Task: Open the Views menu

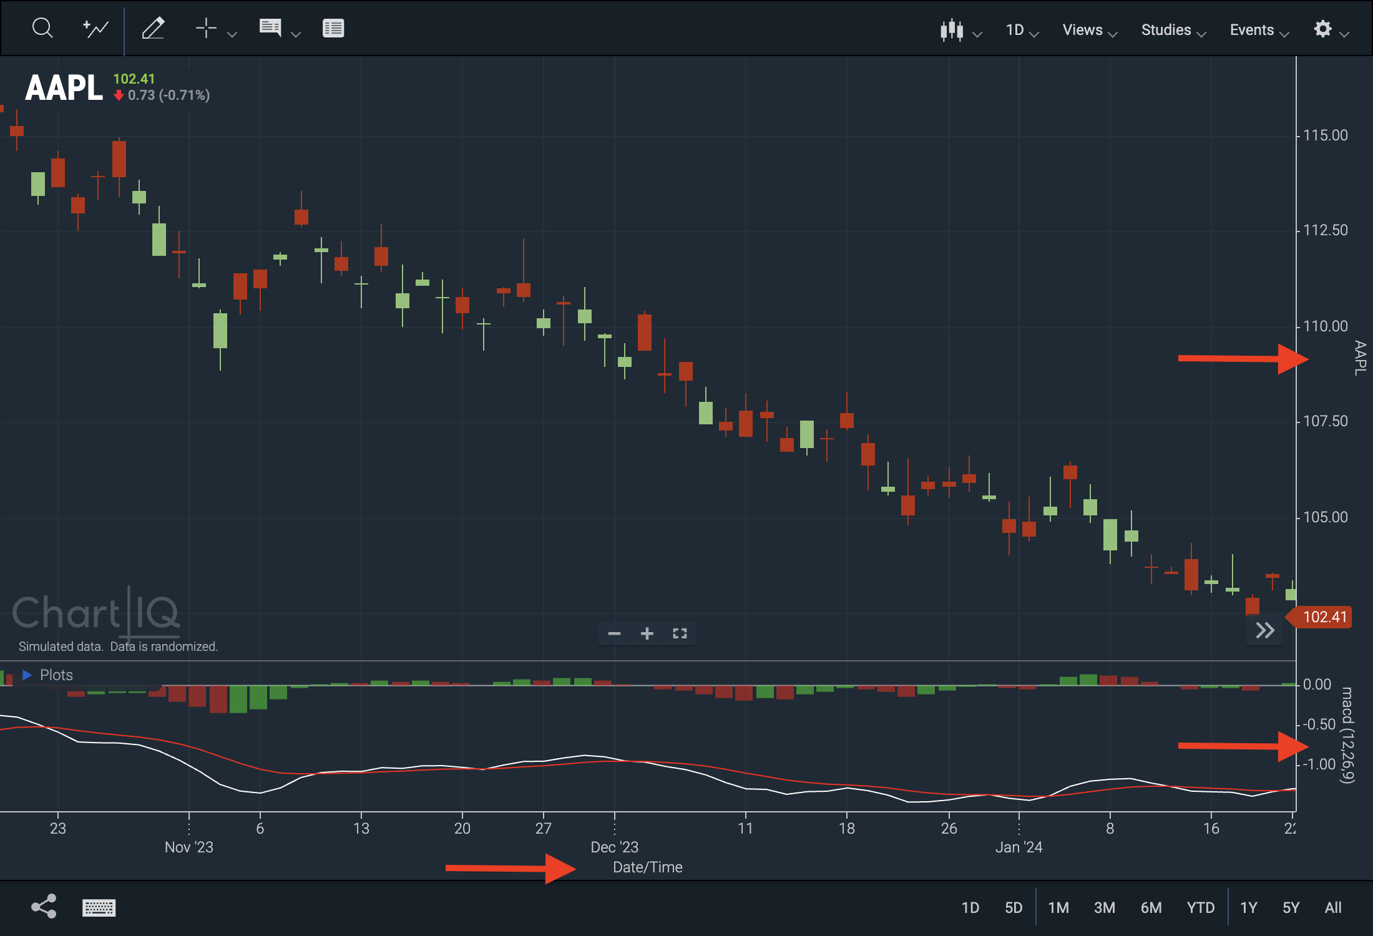Action: 1090,30
